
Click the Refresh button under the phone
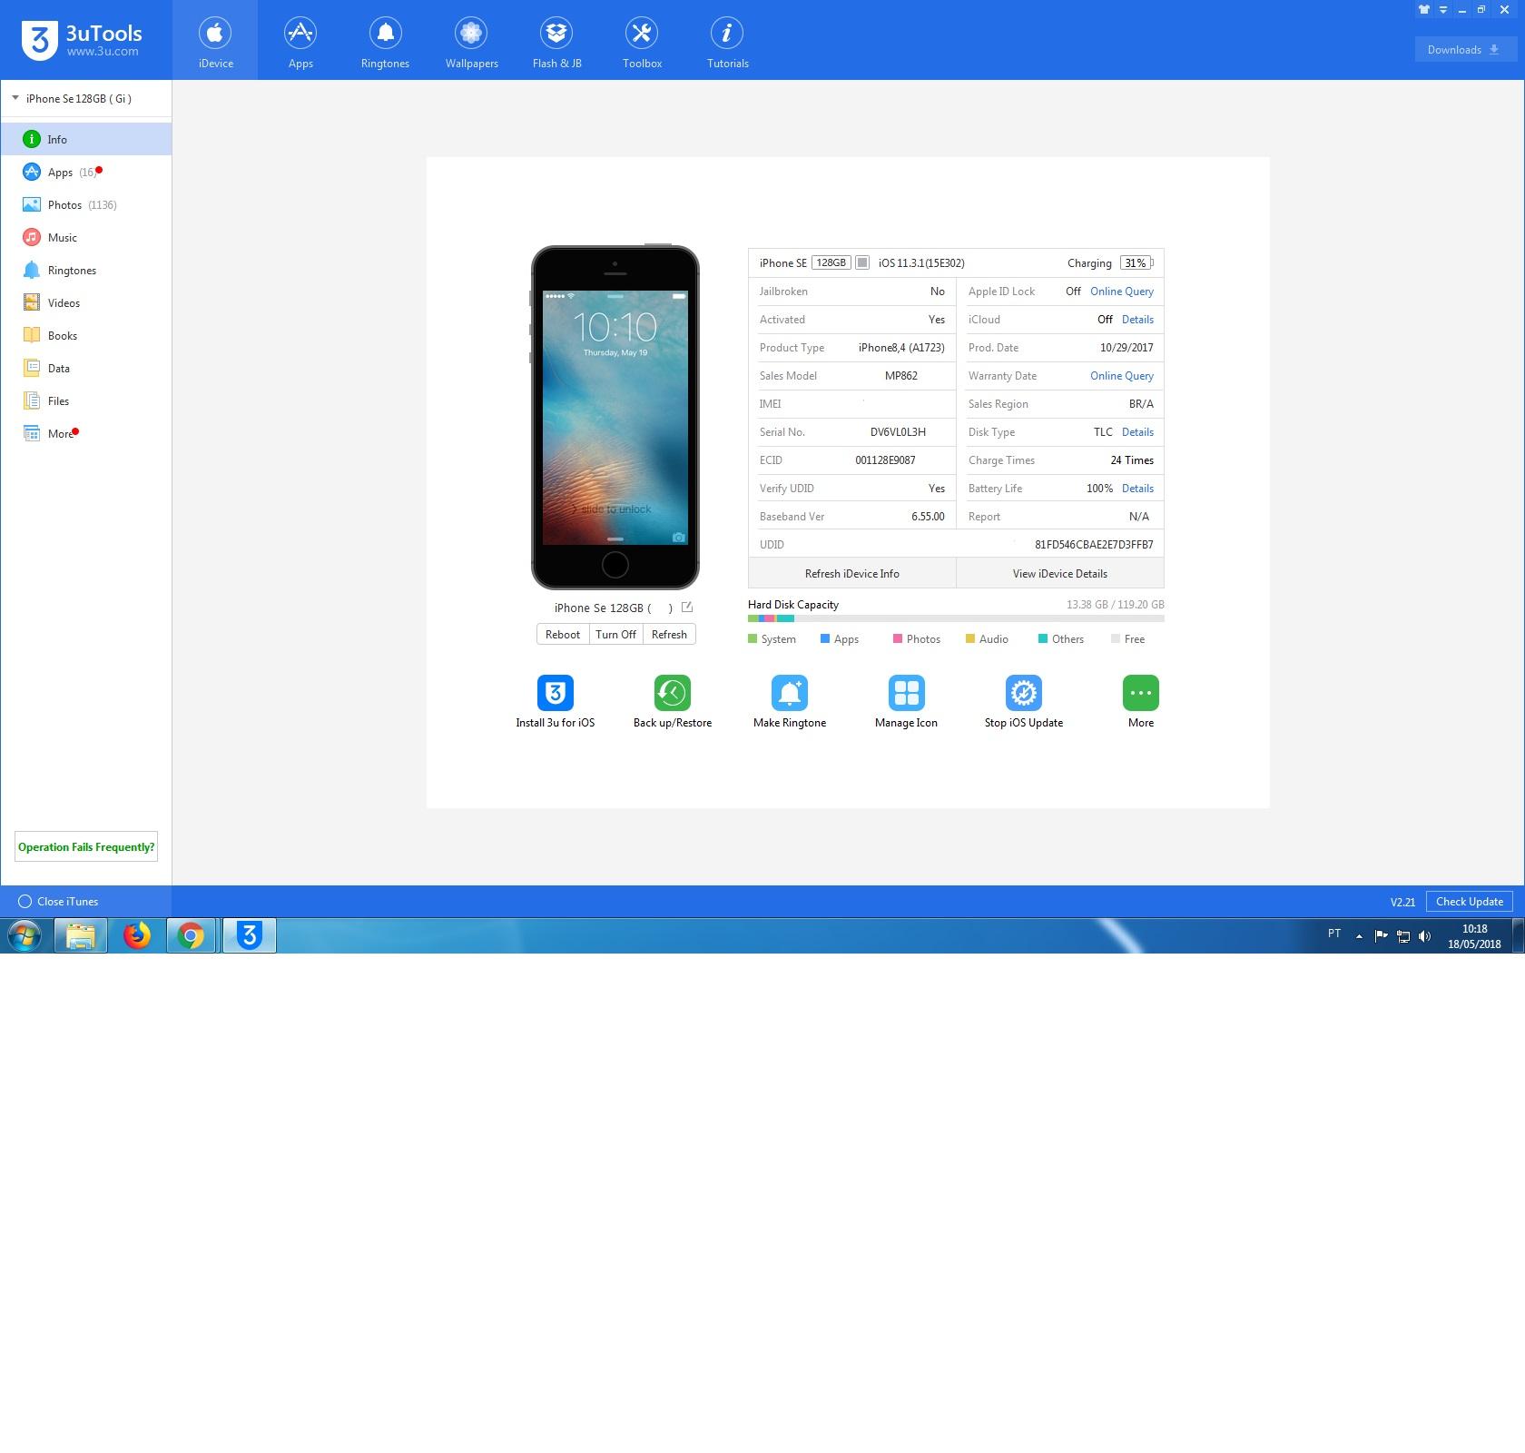[x=669, y=634]
